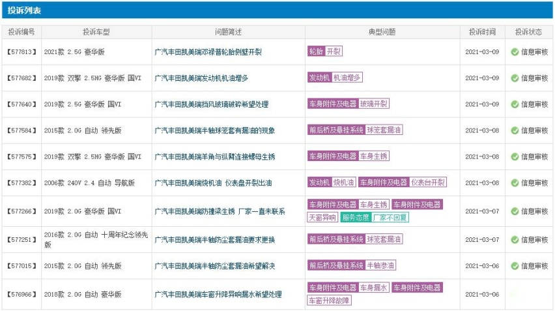Screen dimensions: 555x311
Task: Click complaint number 【577015】
Action: click(x=21, y=266)
